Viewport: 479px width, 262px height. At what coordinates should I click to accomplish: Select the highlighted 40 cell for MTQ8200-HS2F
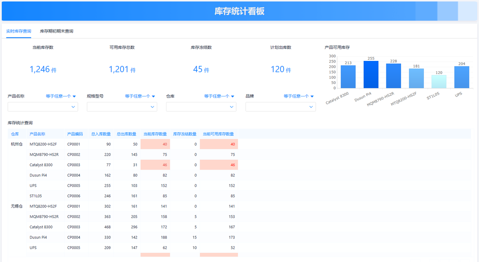(x=155, y=144)
